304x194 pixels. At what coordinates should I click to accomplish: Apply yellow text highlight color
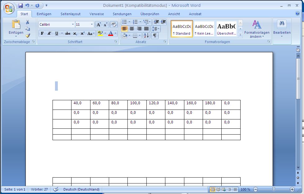(x=100, y=33)
